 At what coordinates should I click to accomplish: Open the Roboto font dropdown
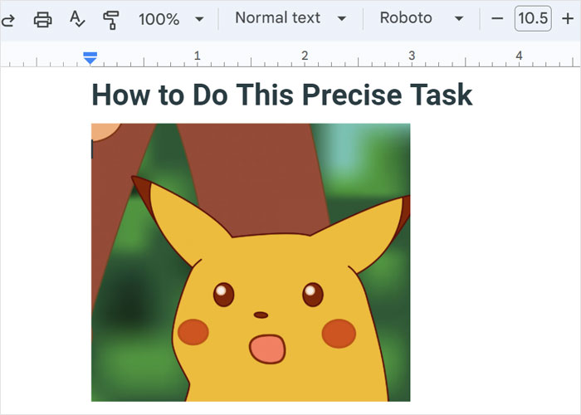[x=422, y=19]
